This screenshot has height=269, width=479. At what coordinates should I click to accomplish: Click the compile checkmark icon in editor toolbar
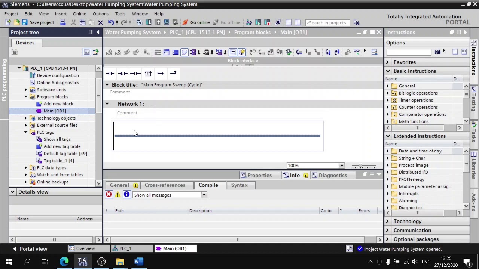288,52
